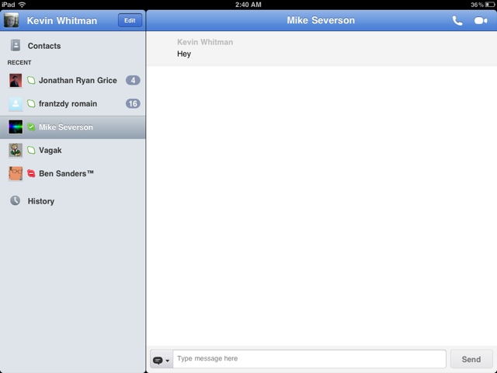This screenshot has width=497, height=373.
Task: Tap the battery indicator in status bar
Action: 490,5
